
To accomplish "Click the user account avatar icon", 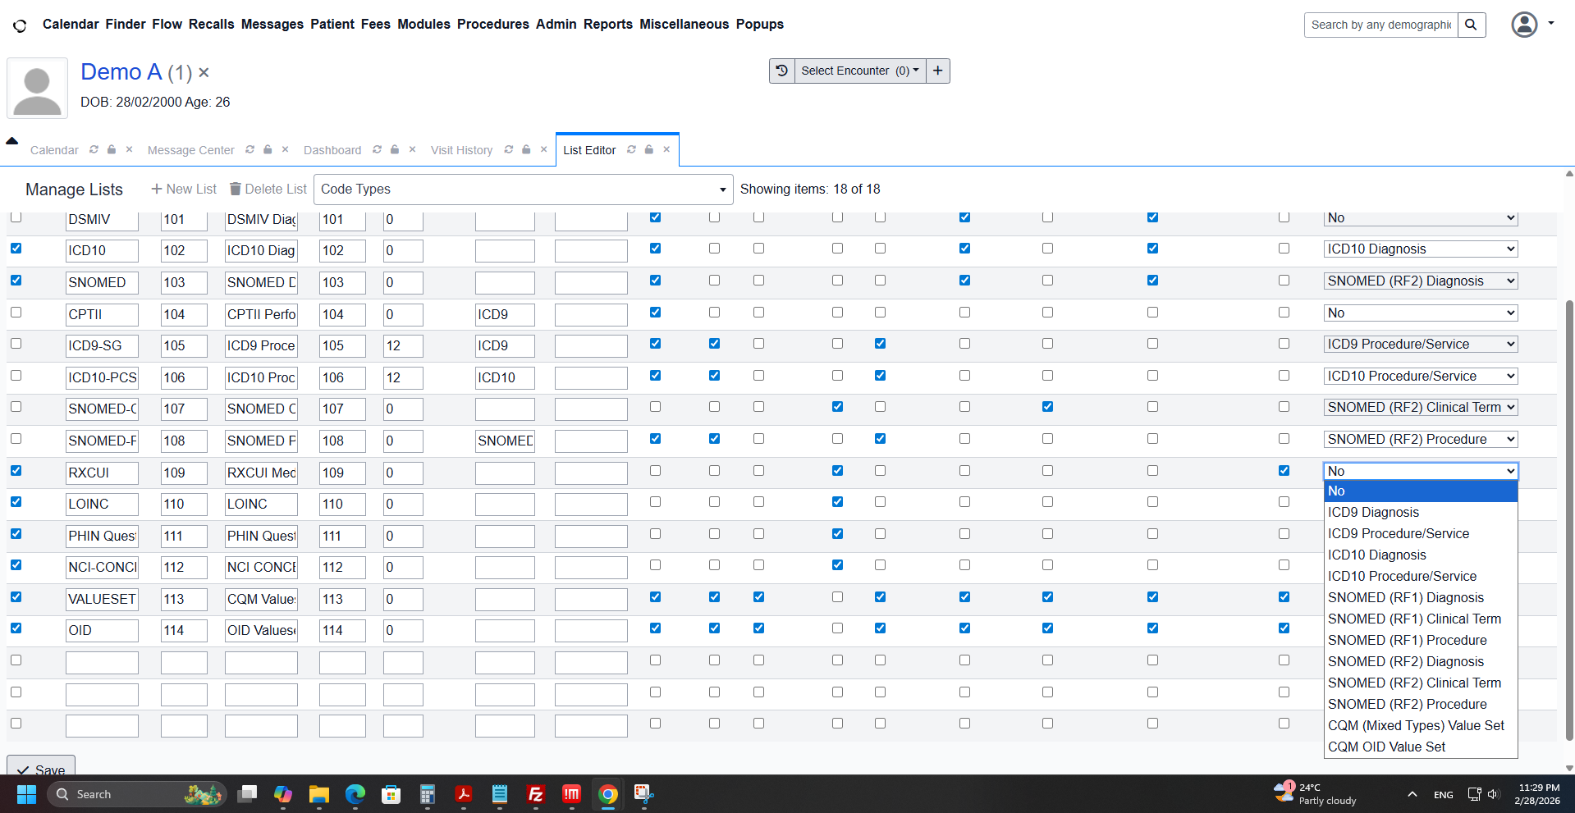I will coord(1524,25).
